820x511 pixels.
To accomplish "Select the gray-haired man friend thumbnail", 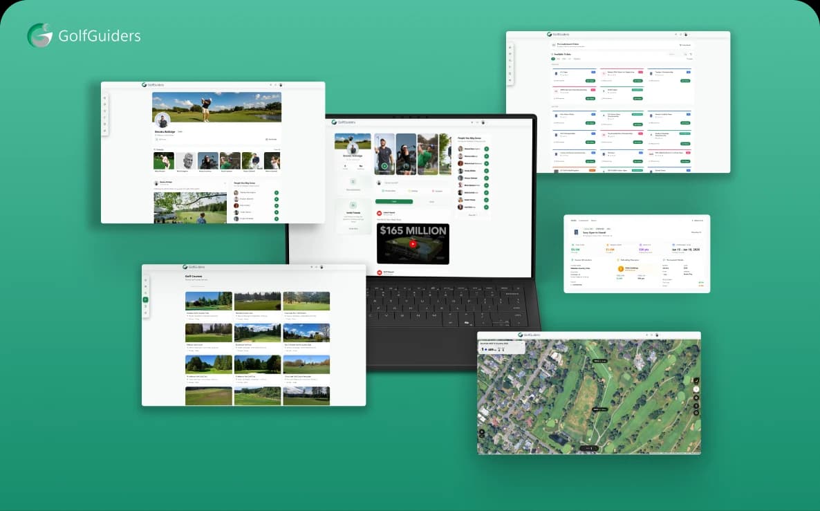I will click(186, 161).
